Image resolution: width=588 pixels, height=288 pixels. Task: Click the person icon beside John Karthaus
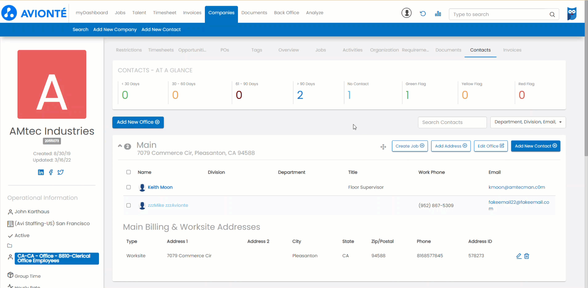(x=10, y=212)
